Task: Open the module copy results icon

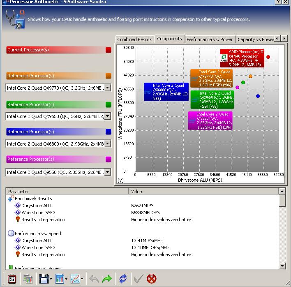Action: pyautogui.click(x=28, y=279)
